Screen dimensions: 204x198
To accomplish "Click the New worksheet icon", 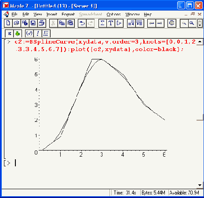I will click(x=8, y=23).
